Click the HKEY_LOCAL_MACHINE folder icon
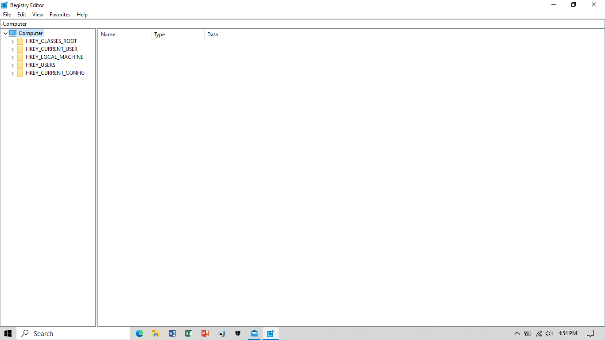 point(20,57)
